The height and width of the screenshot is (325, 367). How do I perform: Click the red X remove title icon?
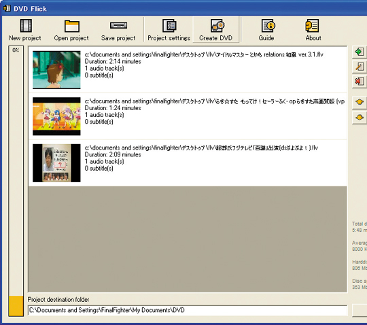(x=360, y=82)
